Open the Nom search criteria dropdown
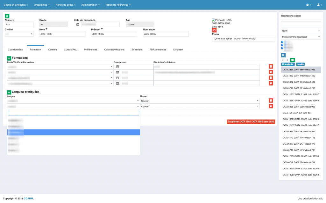 tap(301, 30)
